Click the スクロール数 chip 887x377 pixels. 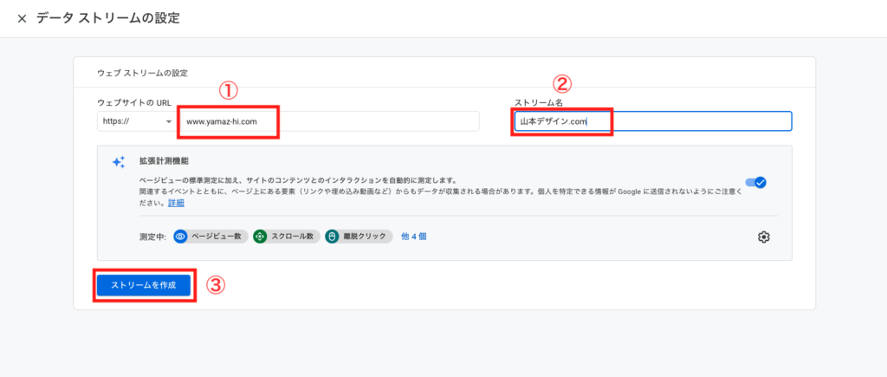pyautogui.click(x=287, y=237)
